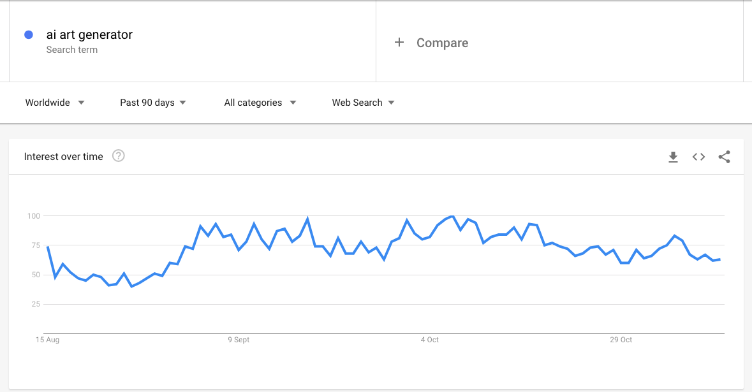The image size is (752, 392).
Task: Click the 29 Oct date label
Action: pos(621,340)
